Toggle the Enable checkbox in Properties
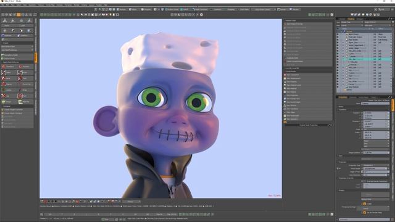Viewport: 395px width, 222px height. point(364,204)
